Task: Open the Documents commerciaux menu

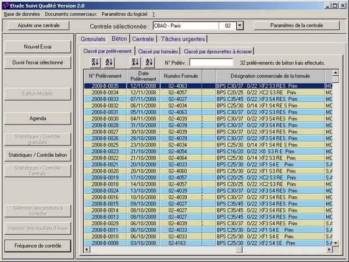Action: click(70, 13)
